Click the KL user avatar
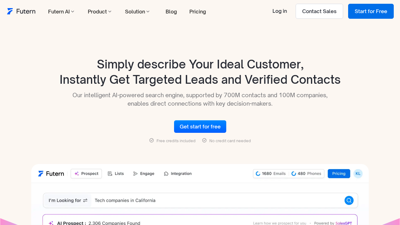The width and height of the screenshot is (400, 225). tap(358, 174)
